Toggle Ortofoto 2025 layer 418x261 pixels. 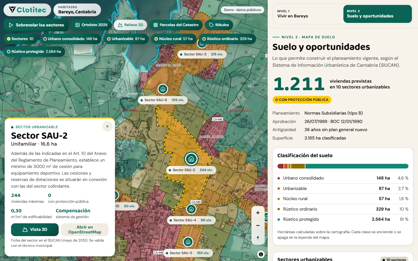coord(91,25)
